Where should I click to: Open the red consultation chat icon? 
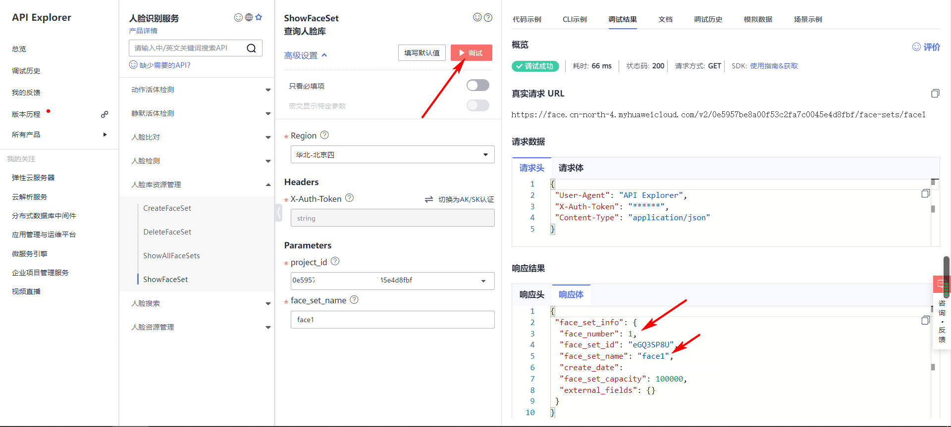pyautogui.click(x=941, y=284)
